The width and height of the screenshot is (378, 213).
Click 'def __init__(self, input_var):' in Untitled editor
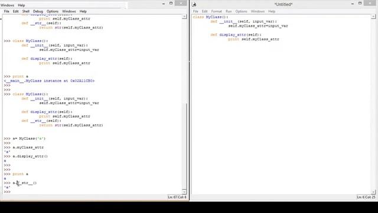243,21
